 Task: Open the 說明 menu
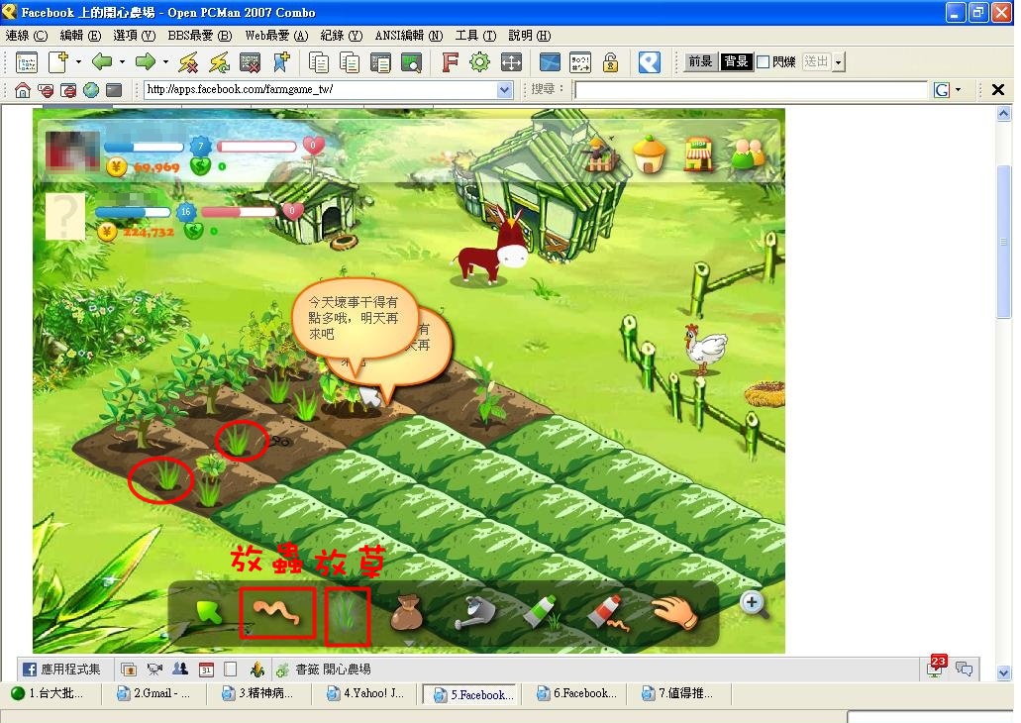tap(530, 36)
